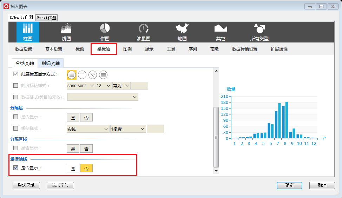Minimize the 插入图表 dialog window
The image size is (342, 198).
point(310,7)
